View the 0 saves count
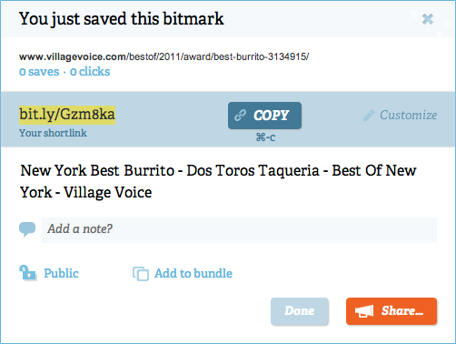Screen dimensions: 456x344 [39, 72]
